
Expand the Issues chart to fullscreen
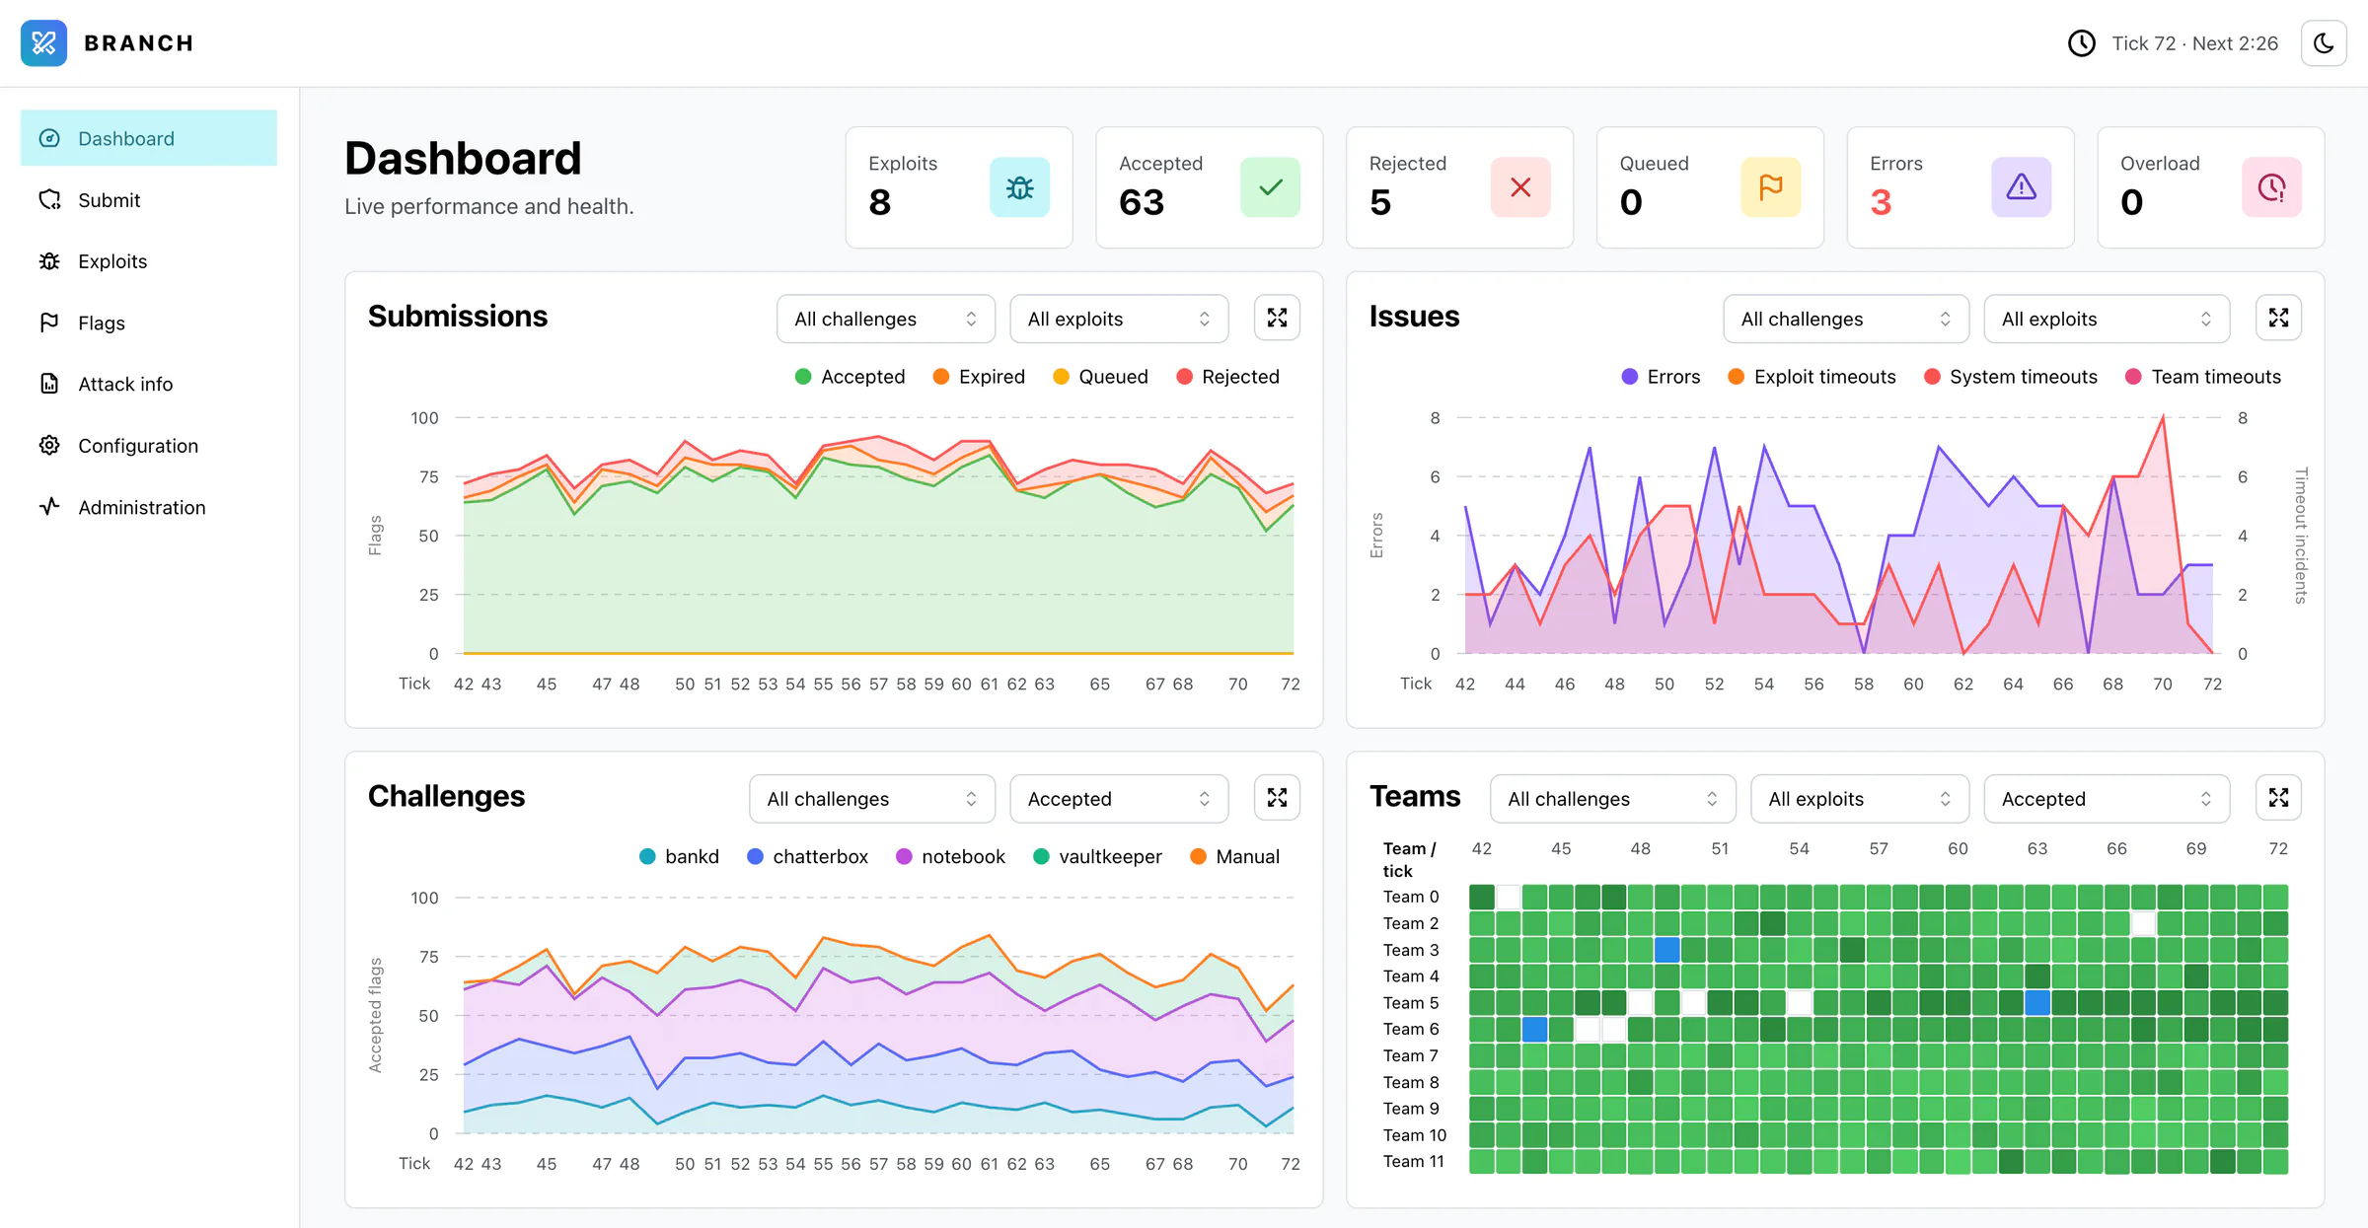pyautogui.click(x=2279, y=318)
